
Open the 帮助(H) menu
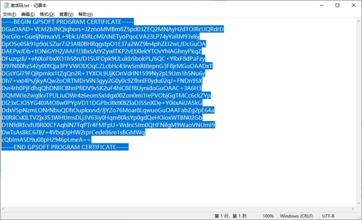pos(86,14)
